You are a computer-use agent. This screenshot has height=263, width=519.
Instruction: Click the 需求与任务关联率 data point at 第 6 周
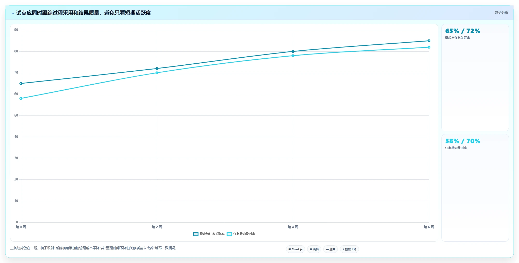[x=429, y=41]
